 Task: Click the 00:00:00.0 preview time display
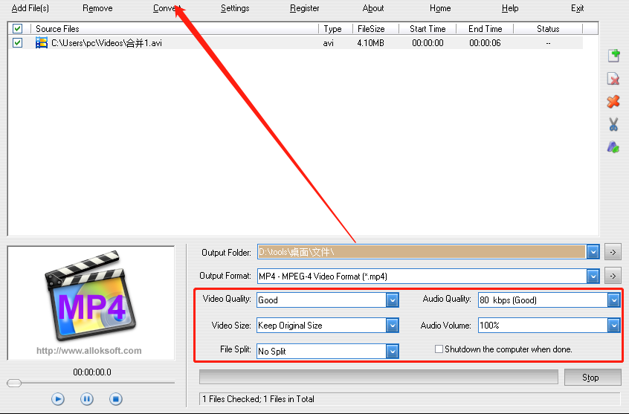point(92,372)
